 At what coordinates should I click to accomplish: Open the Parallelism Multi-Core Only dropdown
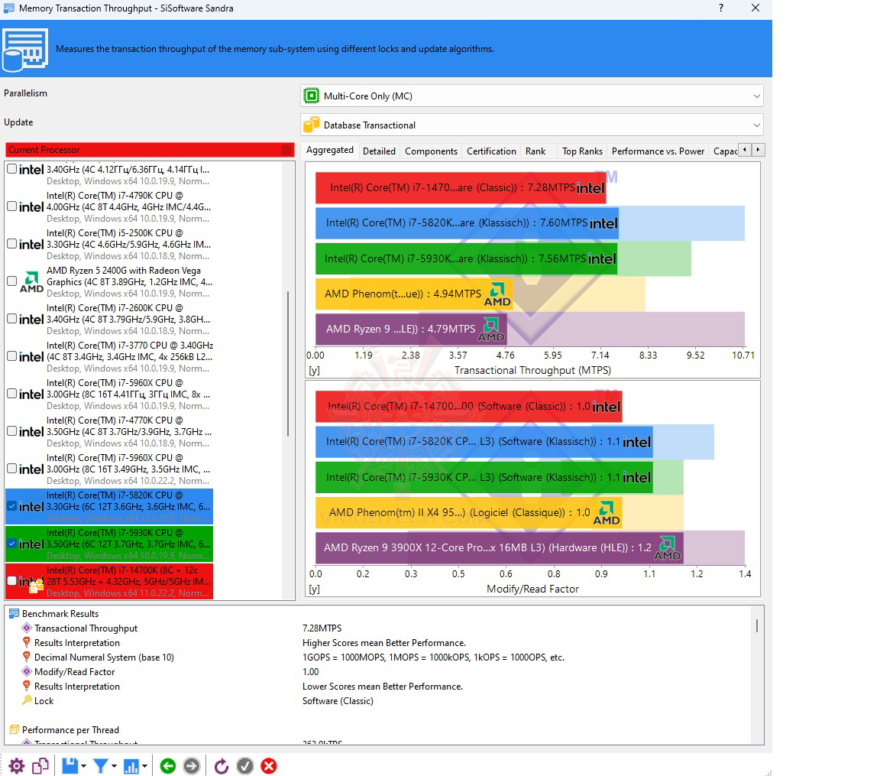click(x=532, y=96)
